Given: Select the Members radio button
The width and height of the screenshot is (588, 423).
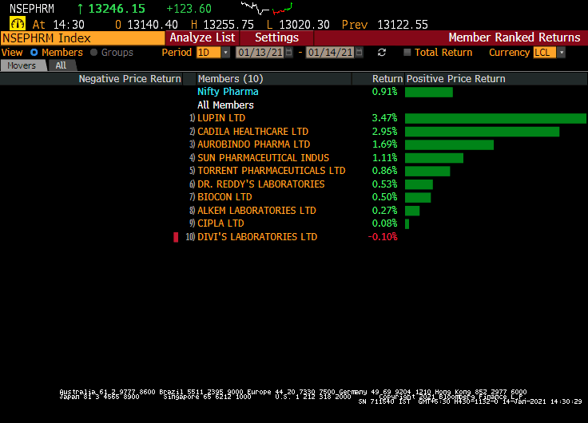Looking at the screenshot, I should click(34, 53).
